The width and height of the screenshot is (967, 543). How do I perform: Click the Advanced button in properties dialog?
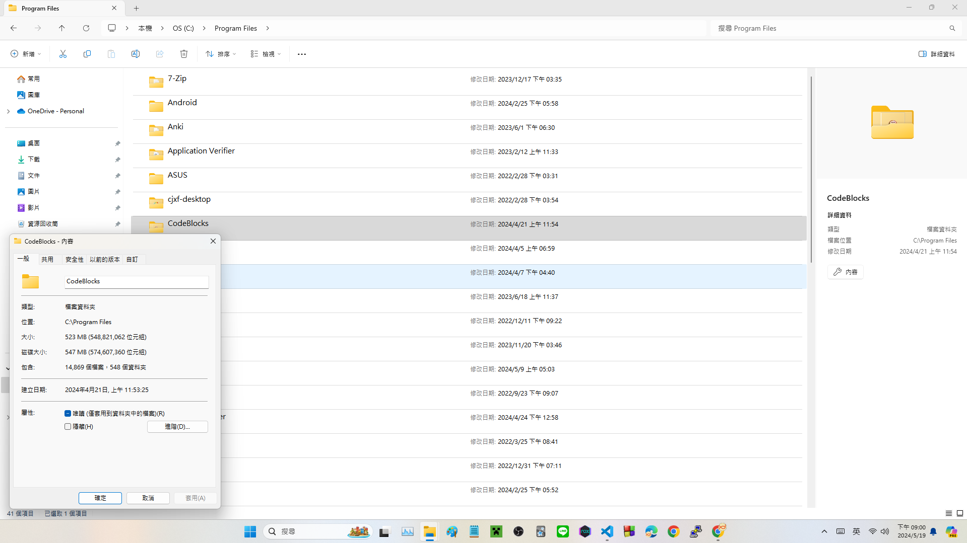(x=177, y=426)
